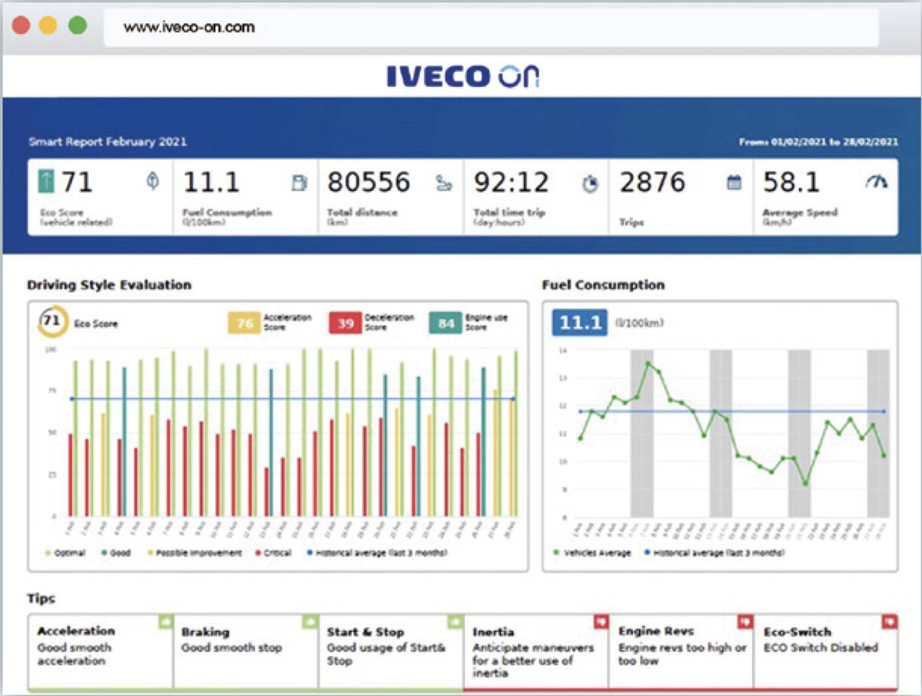Click the speedometer icon in Average Speed card
The height and width of the screenshot is (696, 922).
tap(876, 182)
